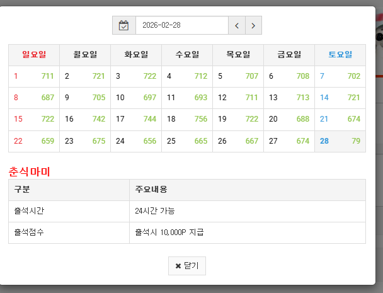The height and width of the screenshot is (293, 383).
Task: Click the calendar icon beside the date field
Action: tap(124, 26)
